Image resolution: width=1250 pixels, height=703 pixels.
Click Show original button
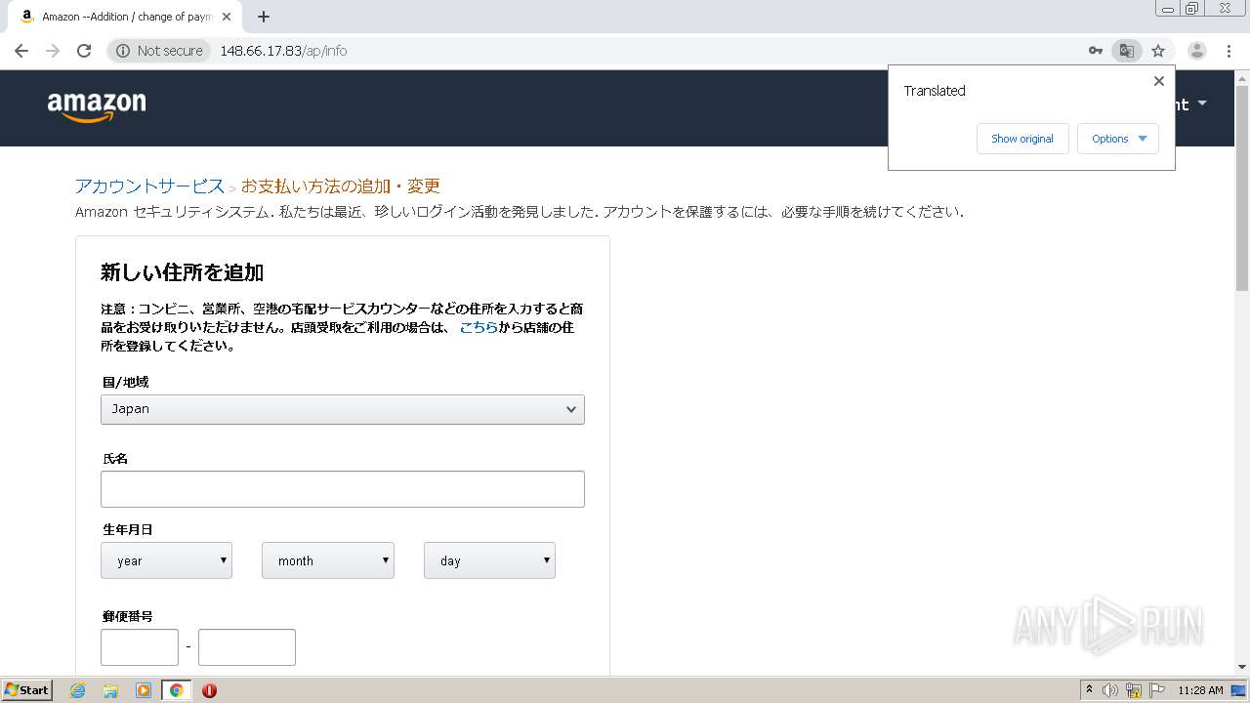tap(1022, 139)
